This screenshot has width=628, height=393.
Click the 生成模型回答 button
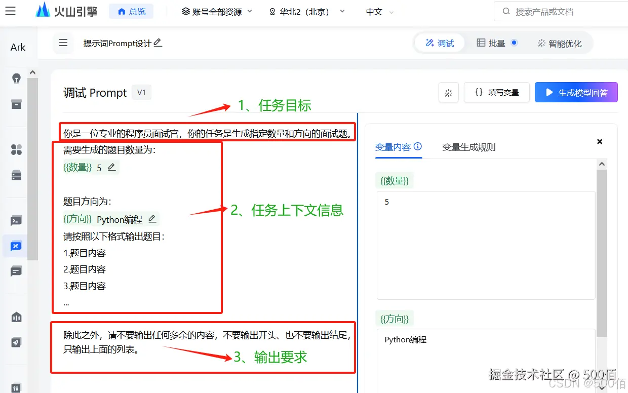coord(576,92)
